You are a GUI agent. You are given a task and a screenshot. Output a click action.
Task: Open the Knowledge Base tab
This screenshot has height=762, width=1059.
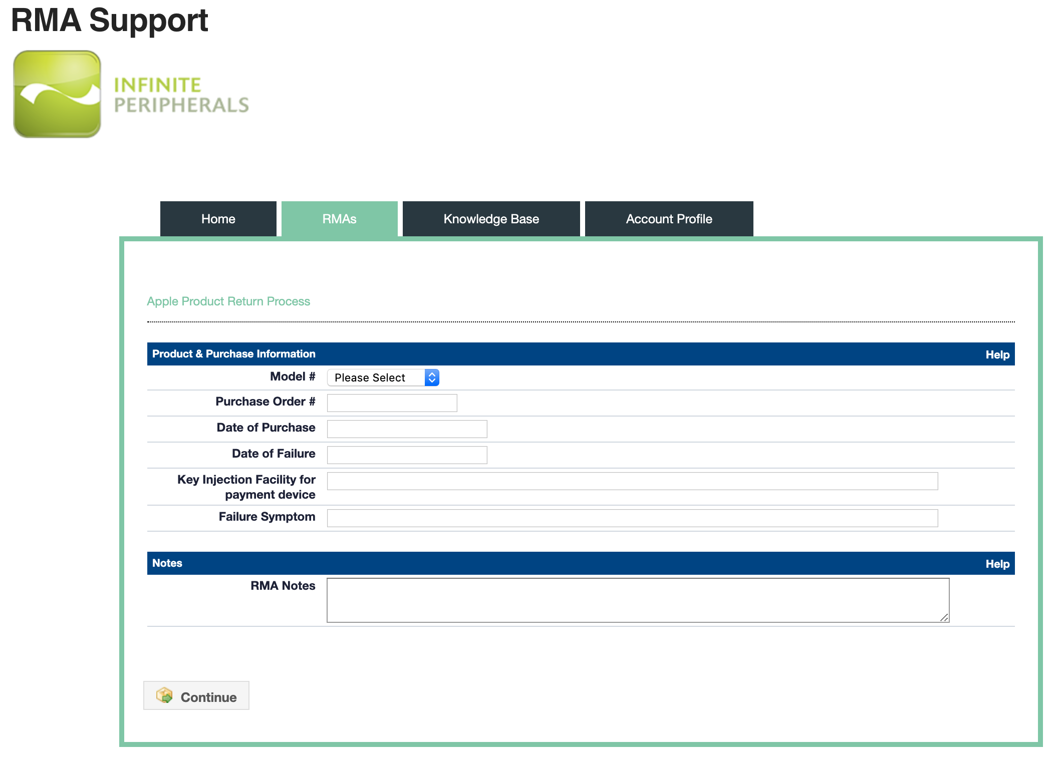click(491, 219)
